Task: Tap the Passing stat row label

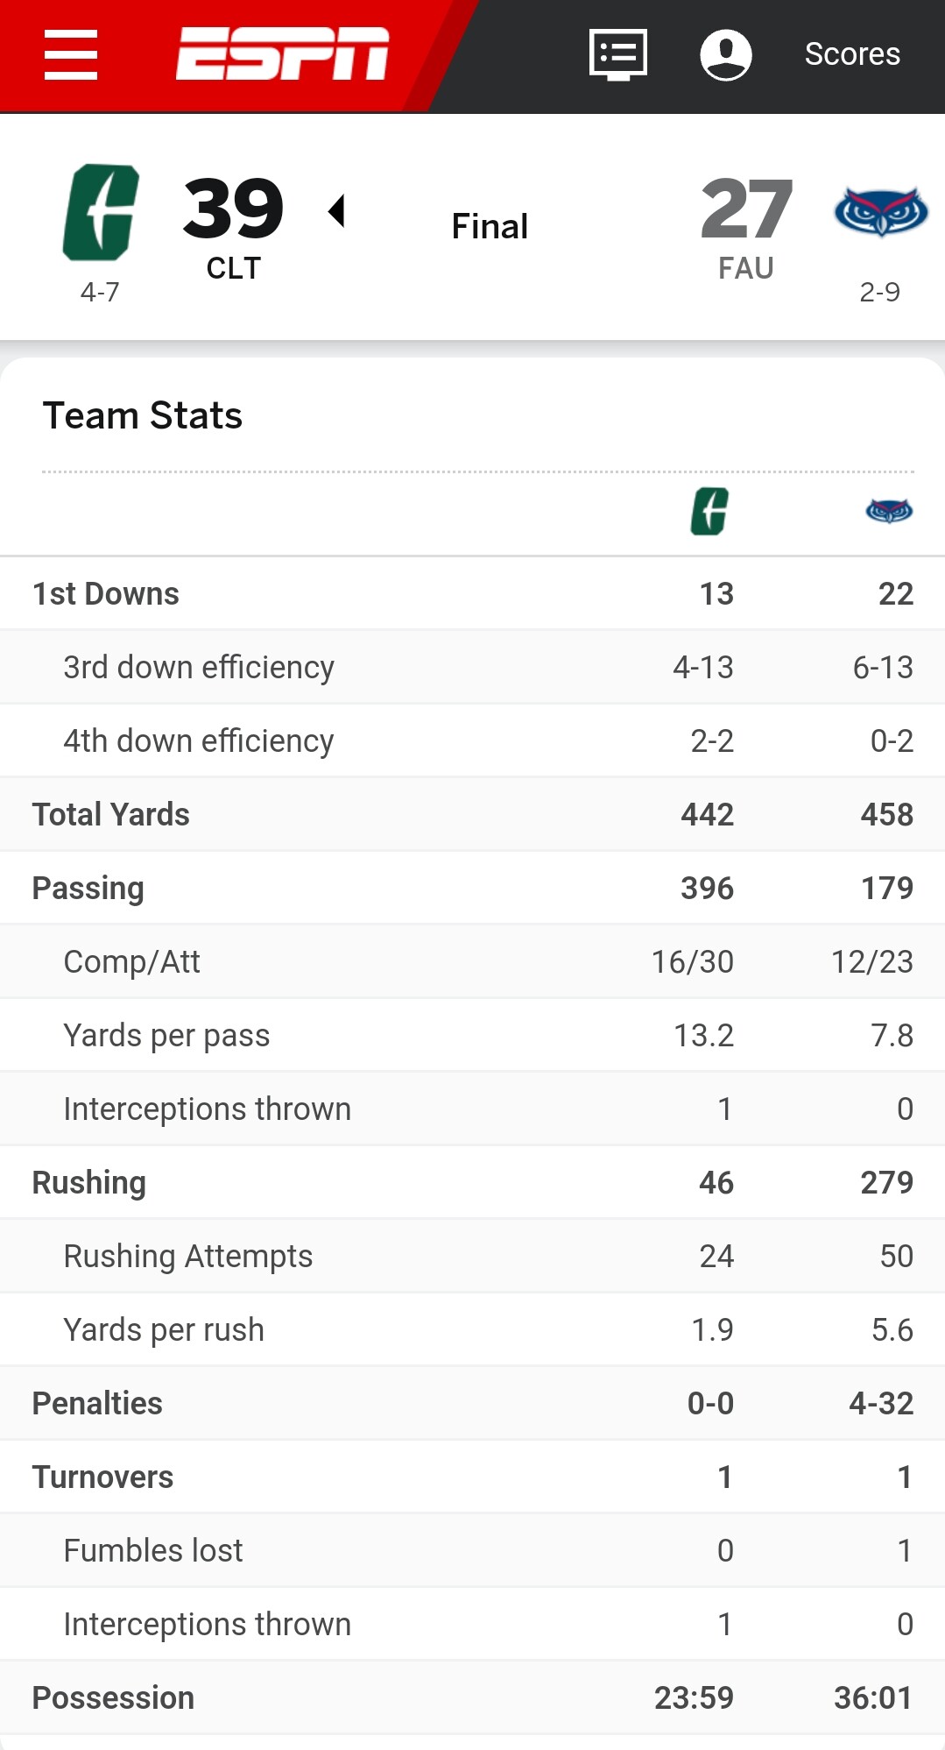Action: (88, 889)
